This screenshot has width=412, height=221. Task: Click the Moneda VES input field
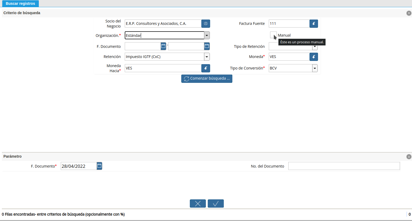coord(289,57)
